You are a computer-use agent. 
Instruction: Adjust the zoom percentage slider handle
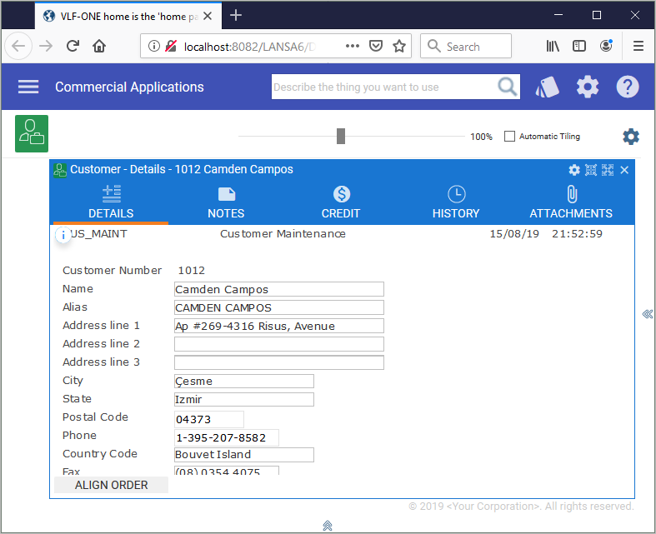point(340,137)
